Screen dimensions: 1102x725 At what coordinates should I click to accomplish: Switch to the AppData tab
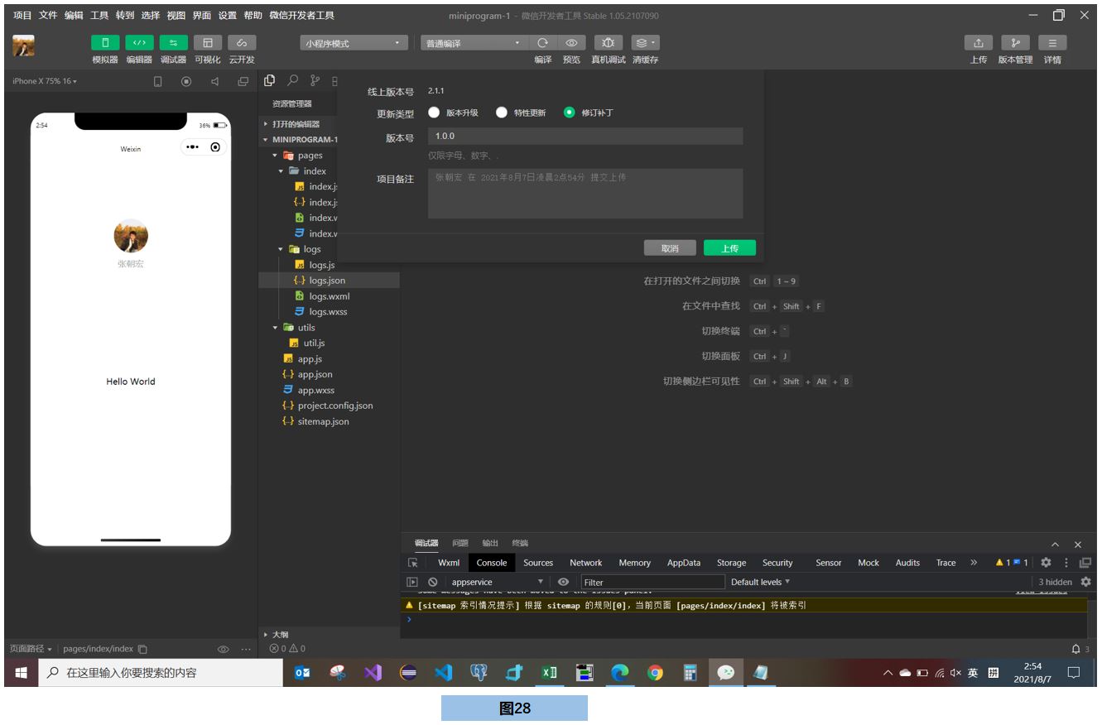(x=684, y=563)
